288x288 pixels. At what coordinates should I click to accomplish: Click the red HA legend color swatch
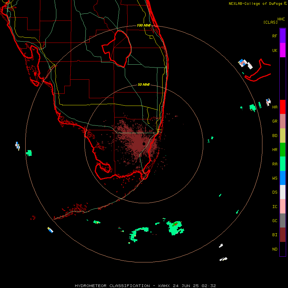tap(283, 107)
